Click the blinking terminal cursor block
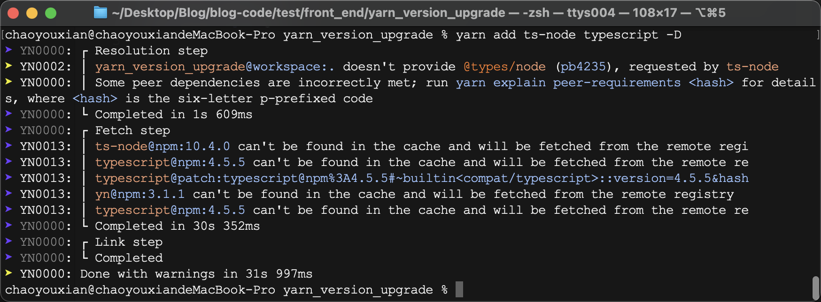Screen dimensions: 821x302 tap(459, 289)
